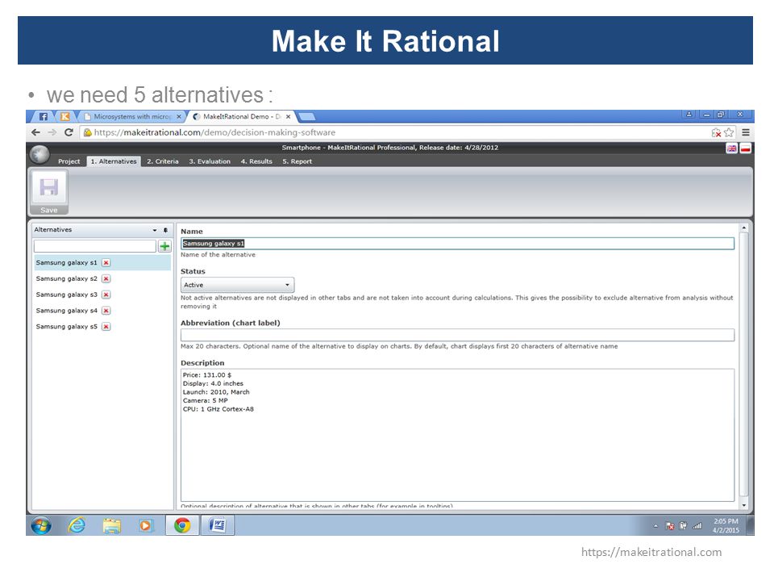Open network signal tray icon

tap(697, 526)
